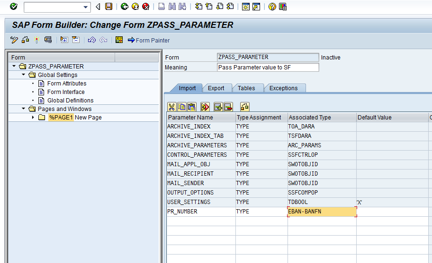Go to Next Page icon
The image size is (432, 263).
219,6
